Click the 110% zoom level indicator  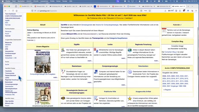(146, 11)
